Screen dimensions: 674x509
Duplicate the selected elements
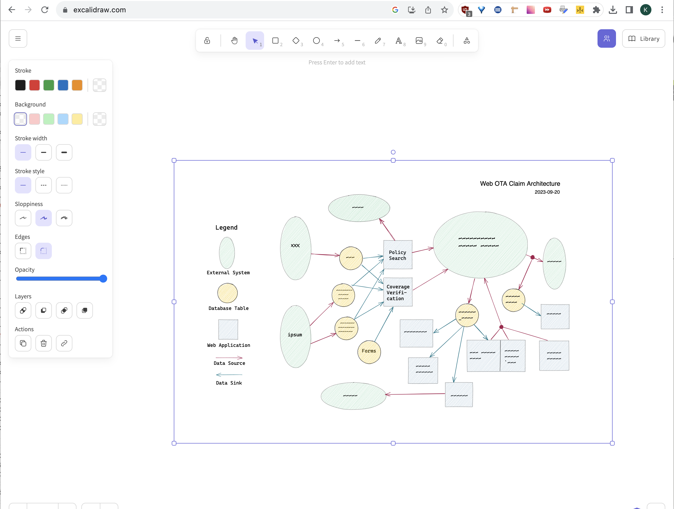click(23, 343)
